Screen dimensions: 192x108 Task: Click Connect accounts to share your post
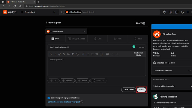pos(64,102)
